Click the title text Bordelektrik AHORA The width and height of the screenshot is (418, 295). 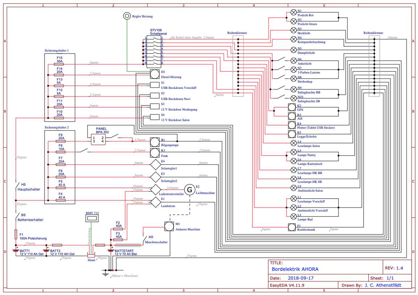click(x=295, y=269)
